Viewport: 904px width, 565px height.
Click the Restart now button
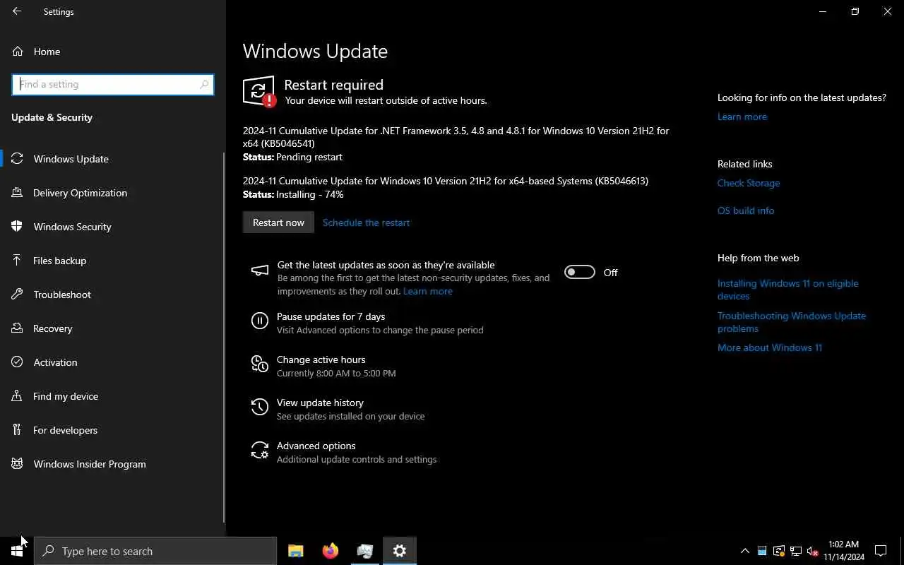278,222
